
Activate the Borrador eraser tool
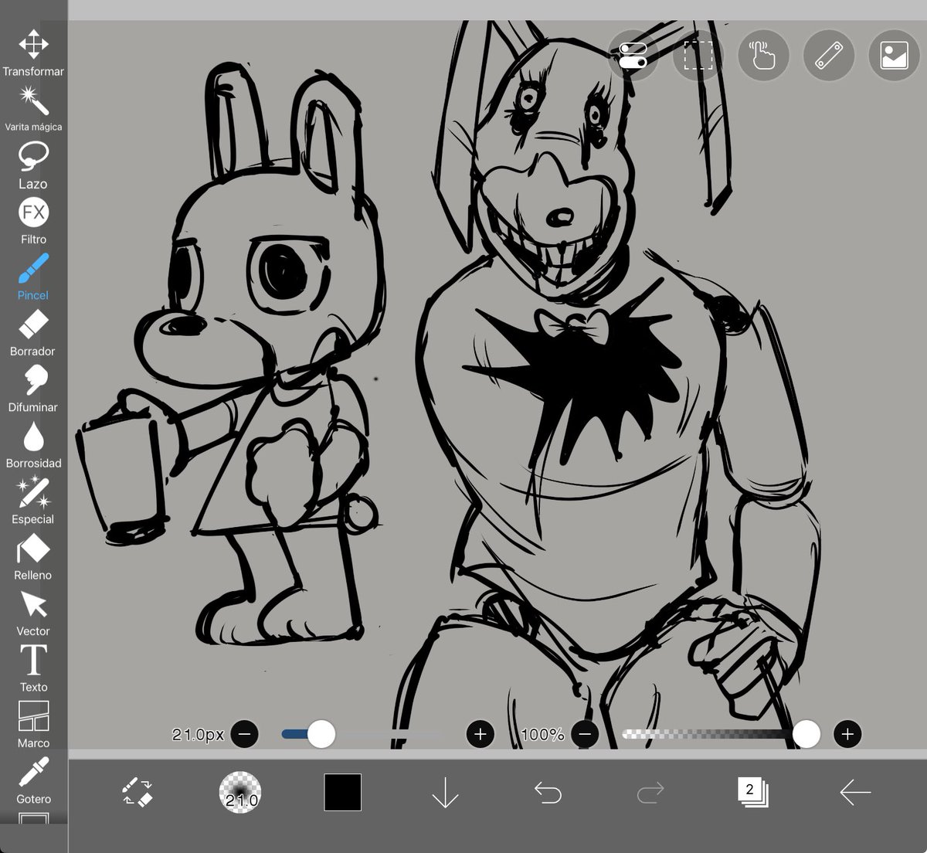(x=33, y=333)
